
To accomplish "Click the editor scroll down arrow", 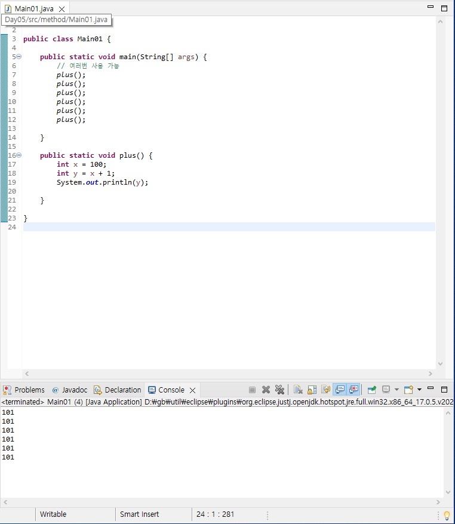I will tap(440, 364).
